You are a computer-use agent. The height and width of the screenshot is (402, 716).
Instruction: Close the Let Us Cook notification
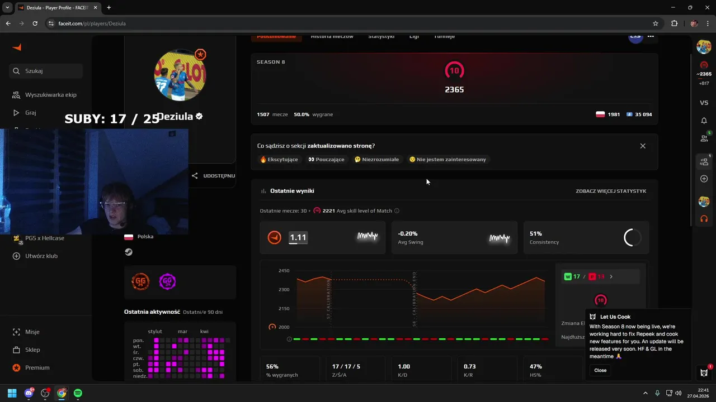[600, 370]
